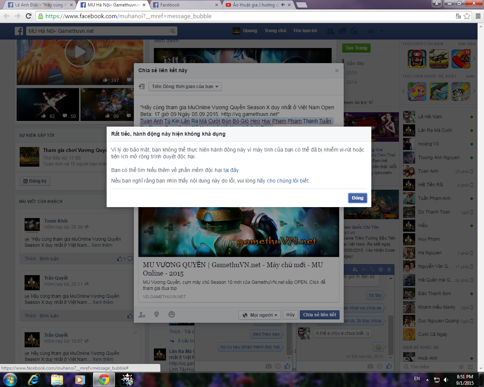Image resolution: width=484 pixels, height=387 pixels.
Task: Expand 'Trên Dòng thời gian của bạn' dropdown
Action: pos(185,87)
